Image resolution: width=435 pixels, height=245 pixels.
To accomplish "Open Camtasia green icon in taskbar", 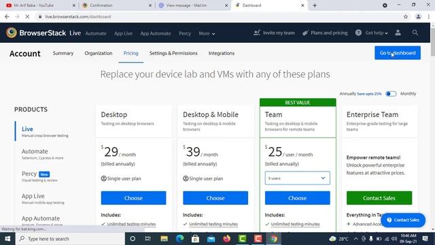I will [x=243, y=239].
